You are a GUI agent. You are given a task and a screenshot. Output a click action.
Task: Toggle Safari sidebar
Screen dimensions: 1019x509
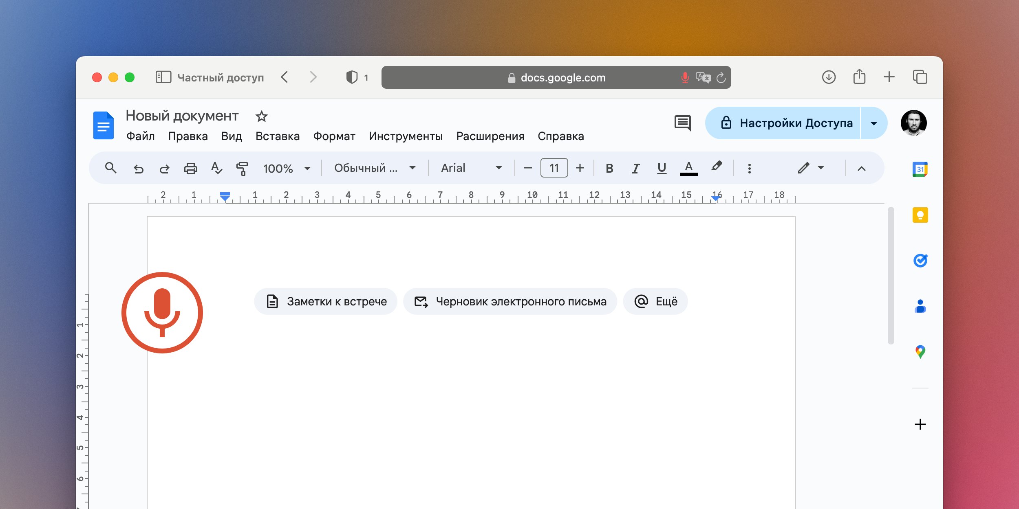pos(163,77)
